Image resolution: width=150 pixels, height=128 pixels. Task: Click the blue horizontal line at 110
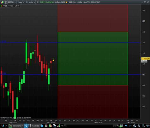tap(70, 74)
